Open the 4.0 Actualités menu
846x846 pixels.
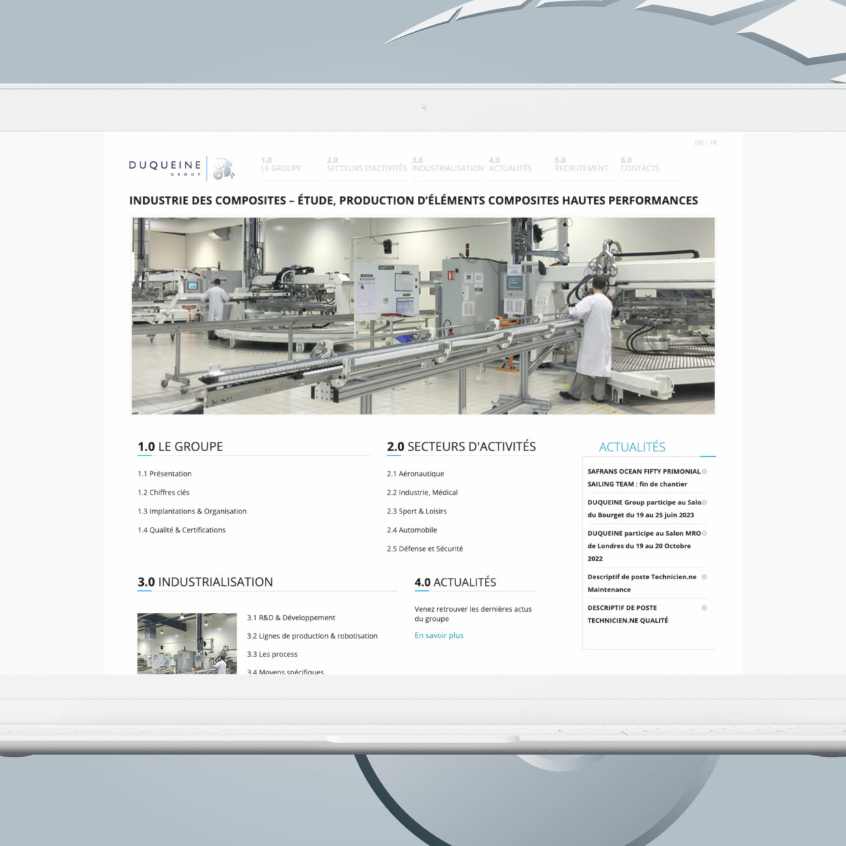[x=510, y=164]
